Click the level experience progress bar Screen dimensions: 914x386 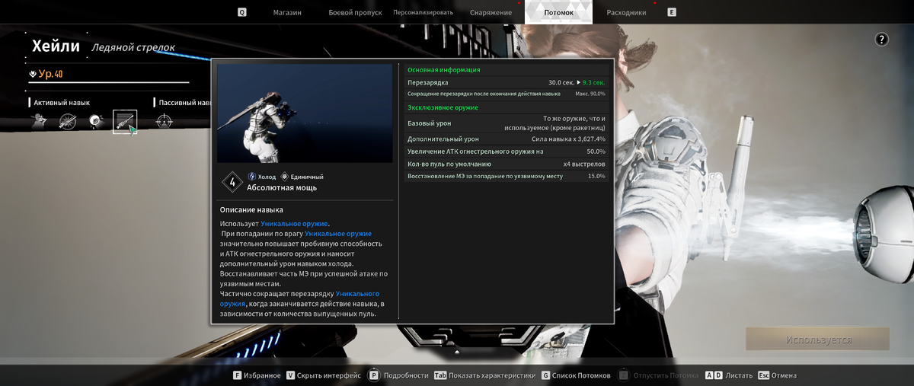[x=109, y=82]
